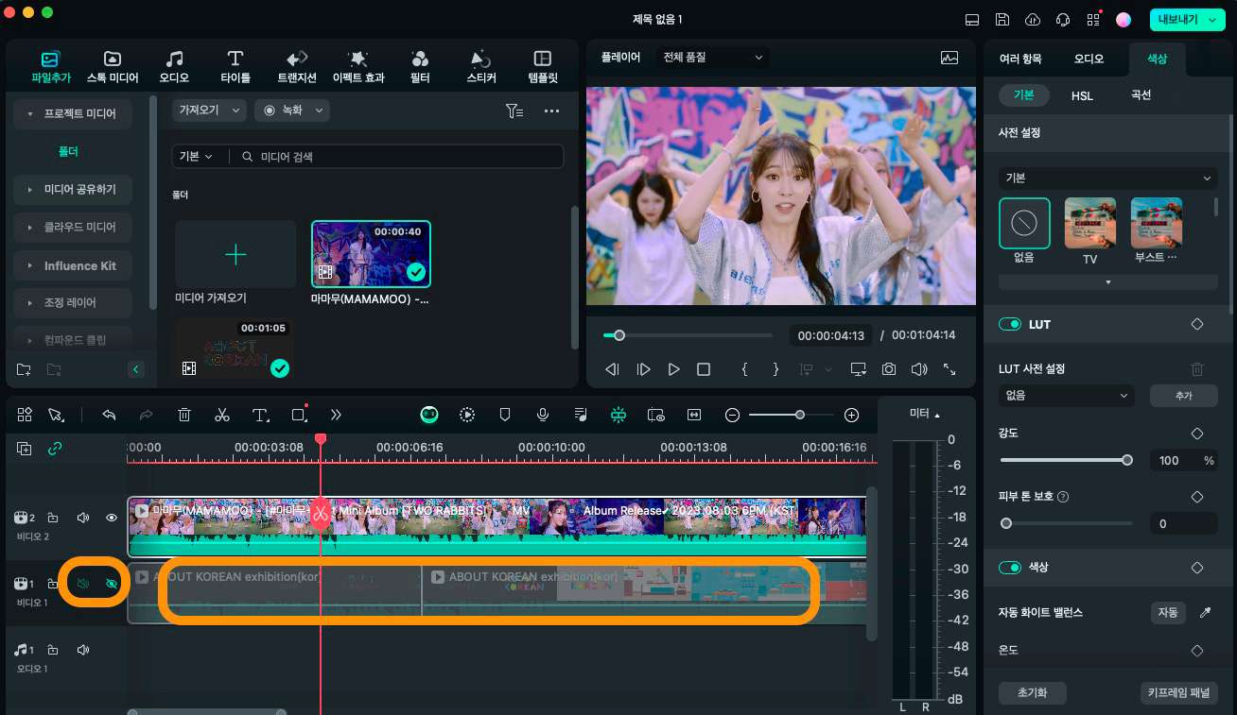1237x715 pixels.
Task: Mute the 비디오 2 track speaker
Action: (83, 518)
